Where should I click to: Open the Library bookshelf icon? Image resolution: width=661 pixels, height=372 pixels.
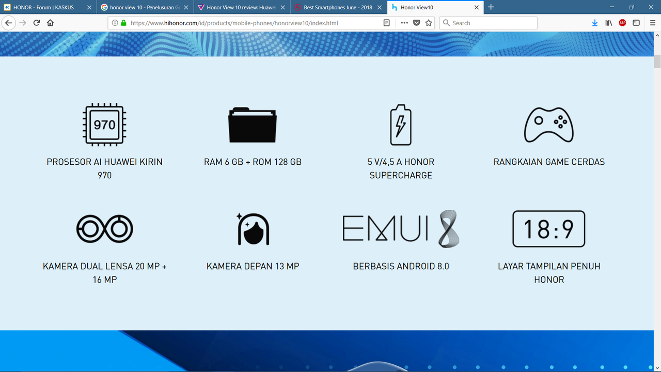tap(609, 23)
